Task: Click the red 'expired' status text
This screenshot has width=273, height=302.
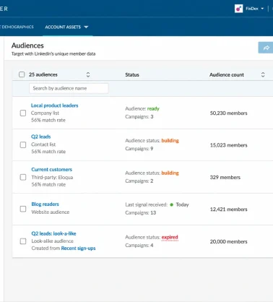Action: point(170,237)
